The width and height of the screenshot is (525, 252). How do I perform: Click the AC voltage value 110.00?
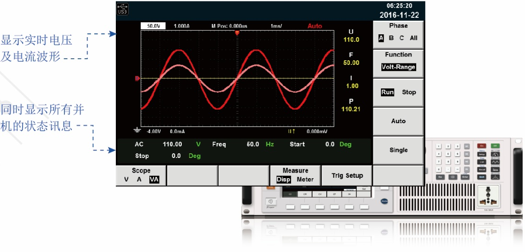pos(172,144)
